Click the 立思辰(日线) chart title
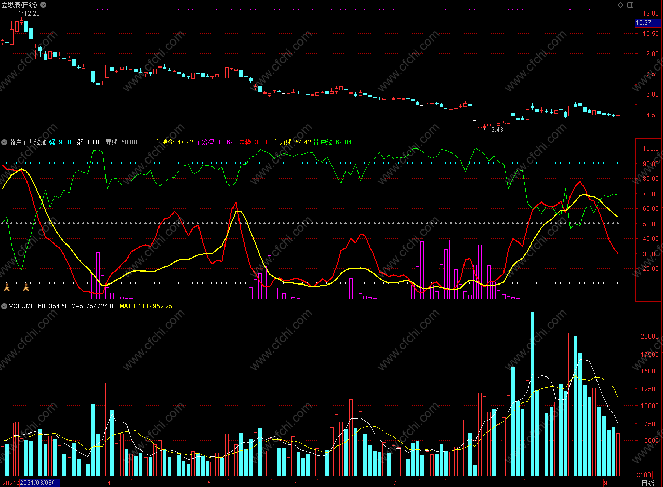The image size is (663, 487). 20,5
